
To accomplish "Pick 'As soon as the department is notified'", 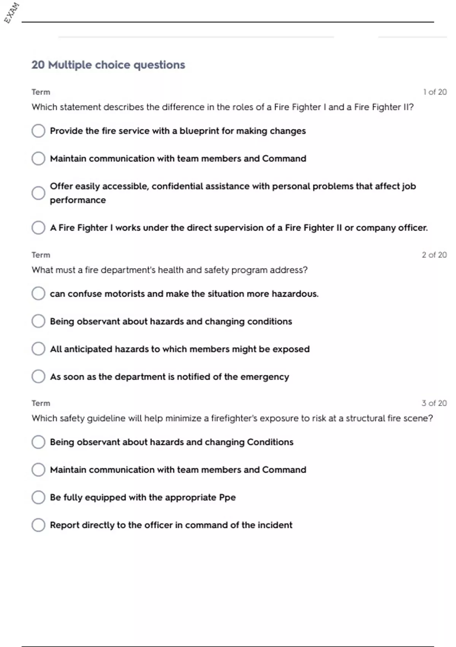I will click(x=38, y=376).
